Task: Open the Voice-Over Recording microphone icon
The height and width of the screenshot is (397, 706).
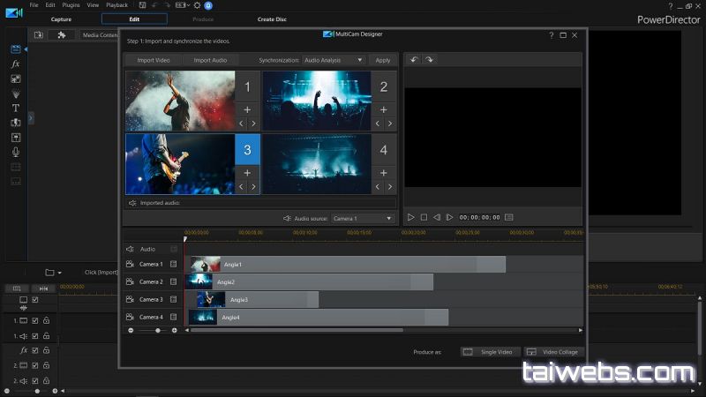Action: pos(15,152)
